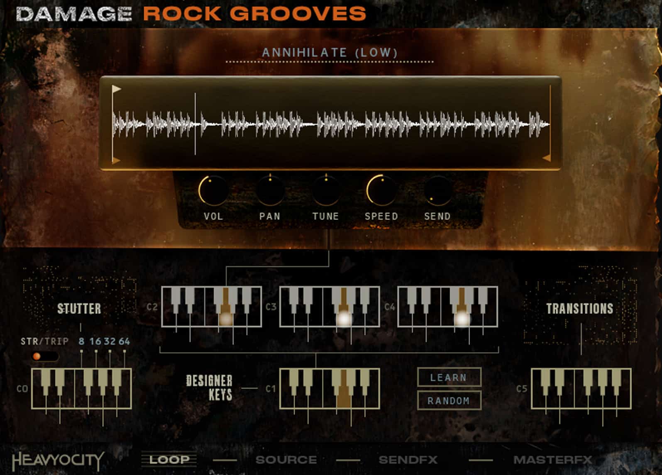Click the glowing key on C4 keyboard
This screenshot has width=662, height=475.
click(x=462, y=319)
